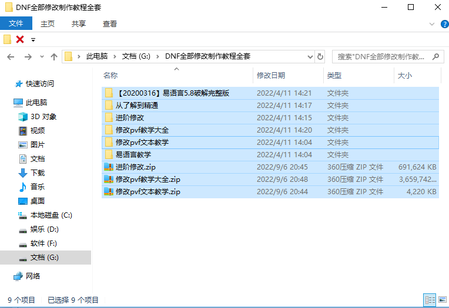Click folder icon of 进阶修改 folder
This screenshot has width=449, height=308.
point(109,117)
